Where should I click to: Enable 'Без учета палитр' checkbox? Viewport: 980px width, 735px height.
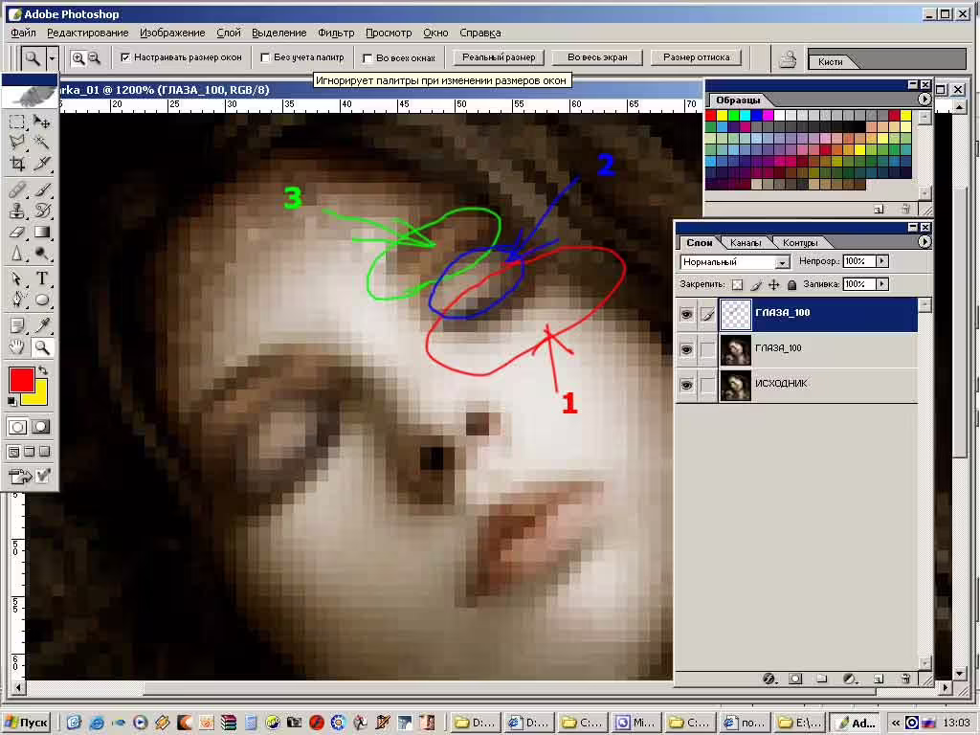click(265, 57)
